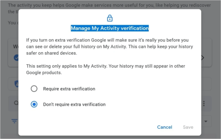The image size is (221, 139).
Task: Click paragraph starting 'If you turn on extra'
Action: coord(110,46)
